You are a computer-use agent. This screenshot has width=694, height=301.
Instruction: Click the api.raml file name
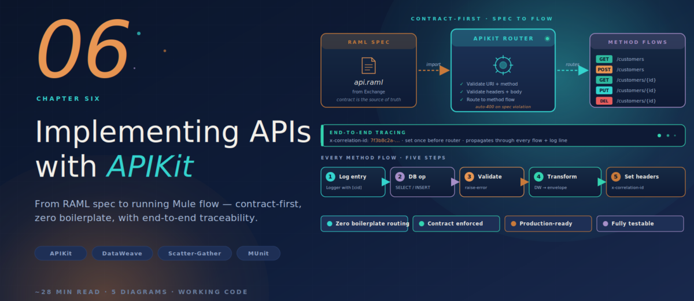(x=369, y=82)
